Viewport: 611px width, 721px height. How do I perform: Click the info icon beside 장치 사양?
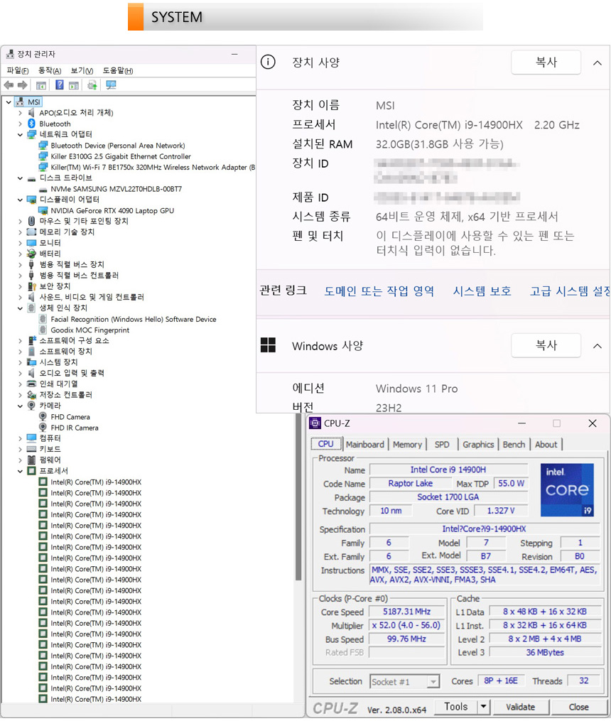268,63
